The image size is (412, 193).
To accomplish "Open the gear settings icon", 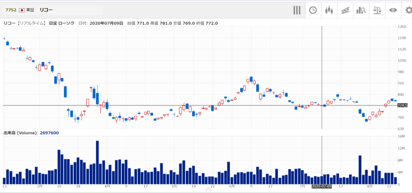I will [x=409, y=10].
